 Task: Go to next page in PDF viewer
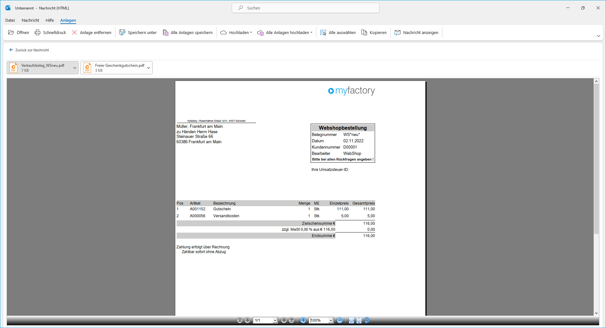click(x=284, y=320)
